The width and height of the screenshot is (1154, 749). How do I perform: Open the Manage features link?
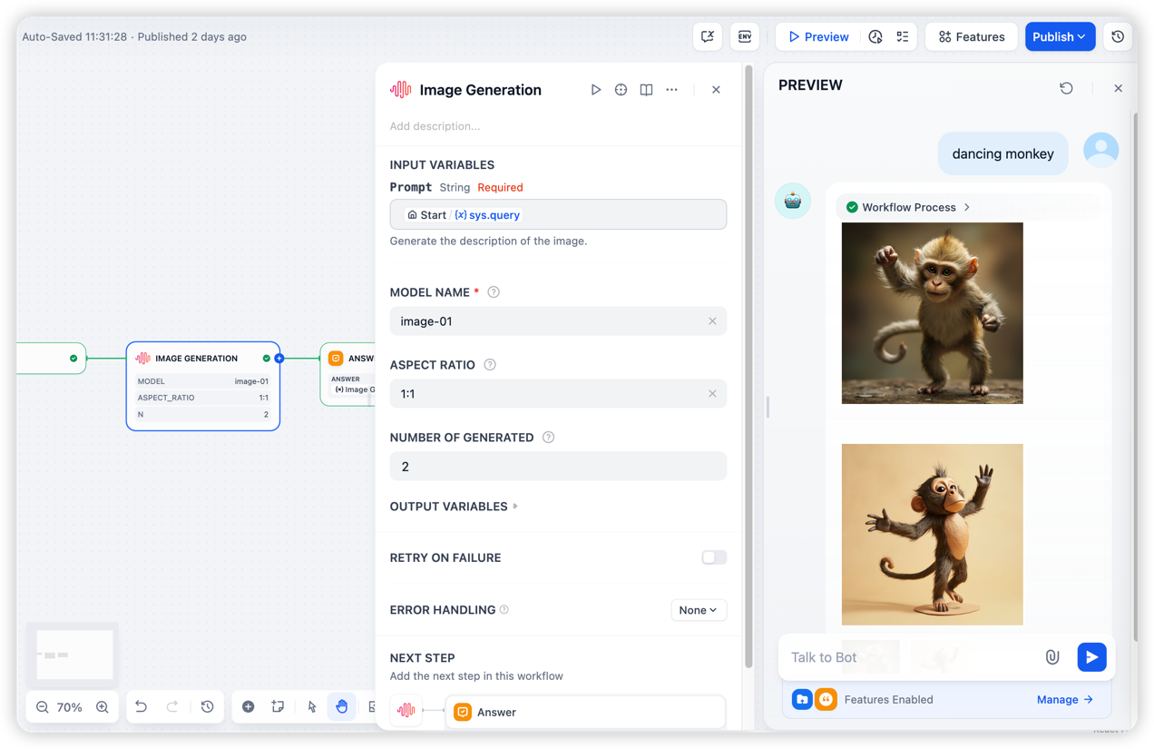1064,699
